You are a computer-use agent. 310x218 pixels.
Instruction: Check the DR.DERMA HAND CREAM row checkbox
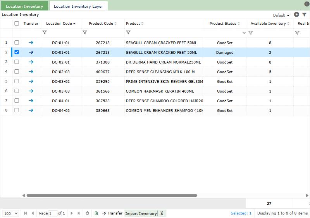17,62
